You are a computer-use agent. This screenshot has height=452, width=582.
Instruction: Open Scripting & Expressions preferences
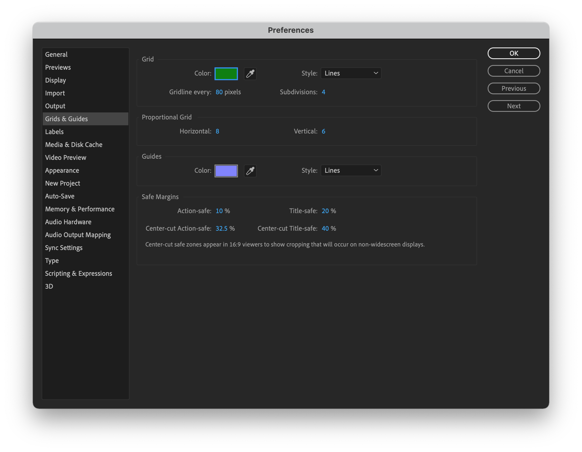click(x=86, y=273)
